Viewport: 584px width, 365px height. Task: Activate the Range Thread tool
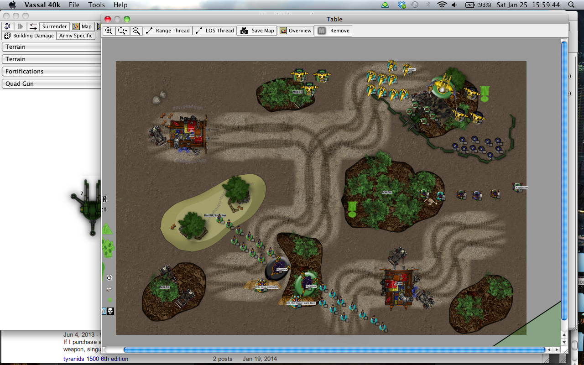(167, 31)
